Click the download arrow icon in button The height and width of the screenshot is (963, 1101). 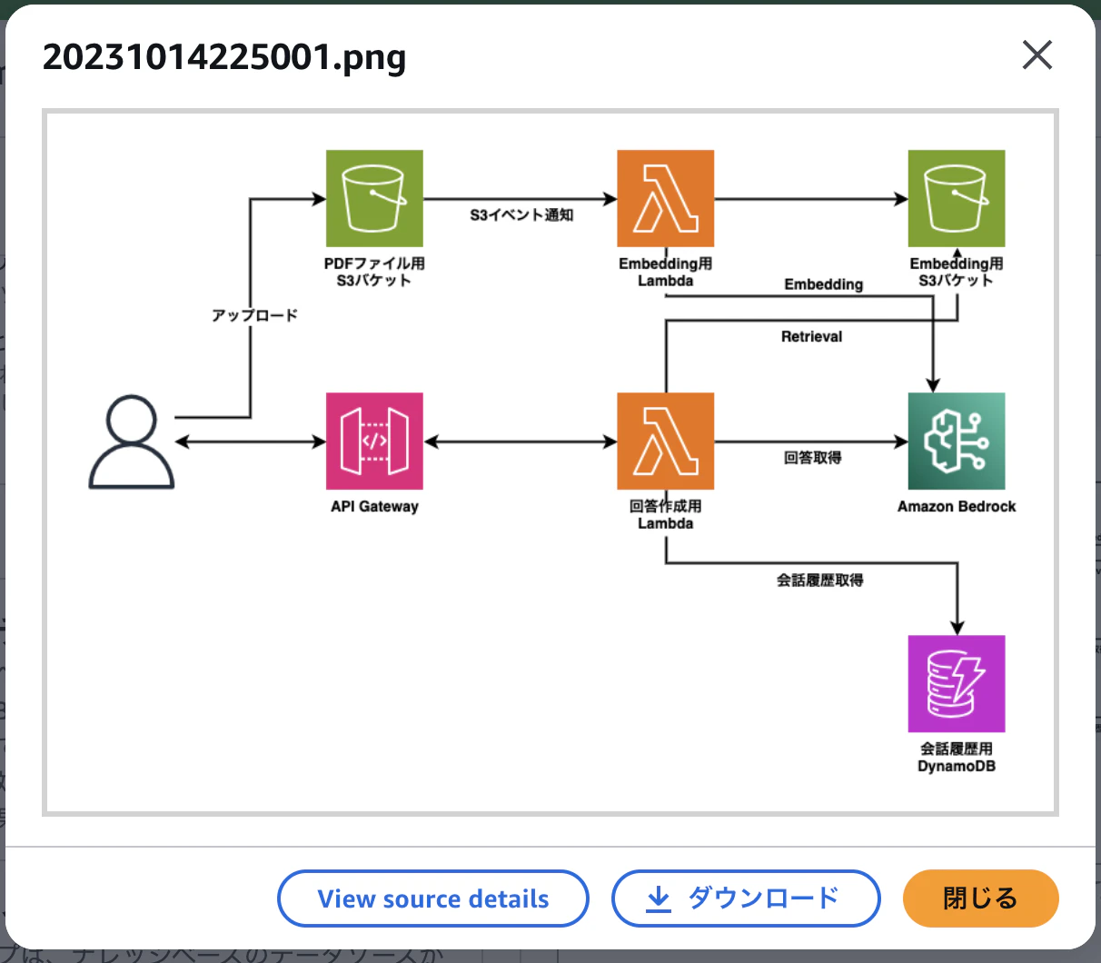point(659,898)
